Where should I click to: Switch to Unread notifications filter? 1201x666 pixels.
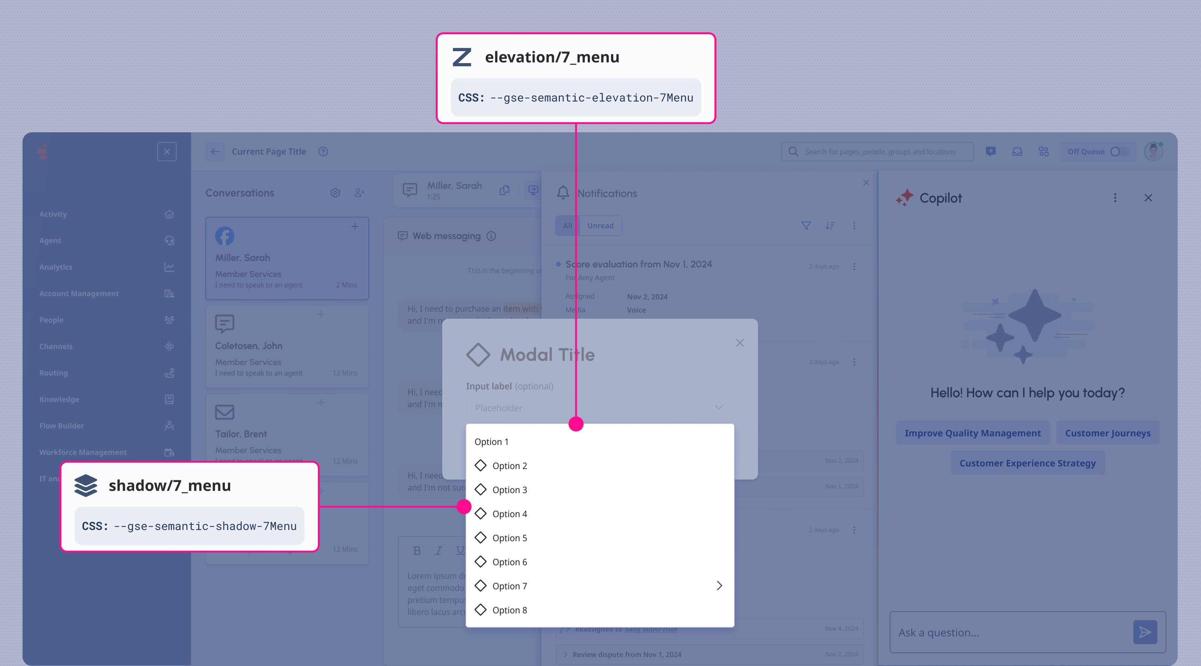(600, 226)
